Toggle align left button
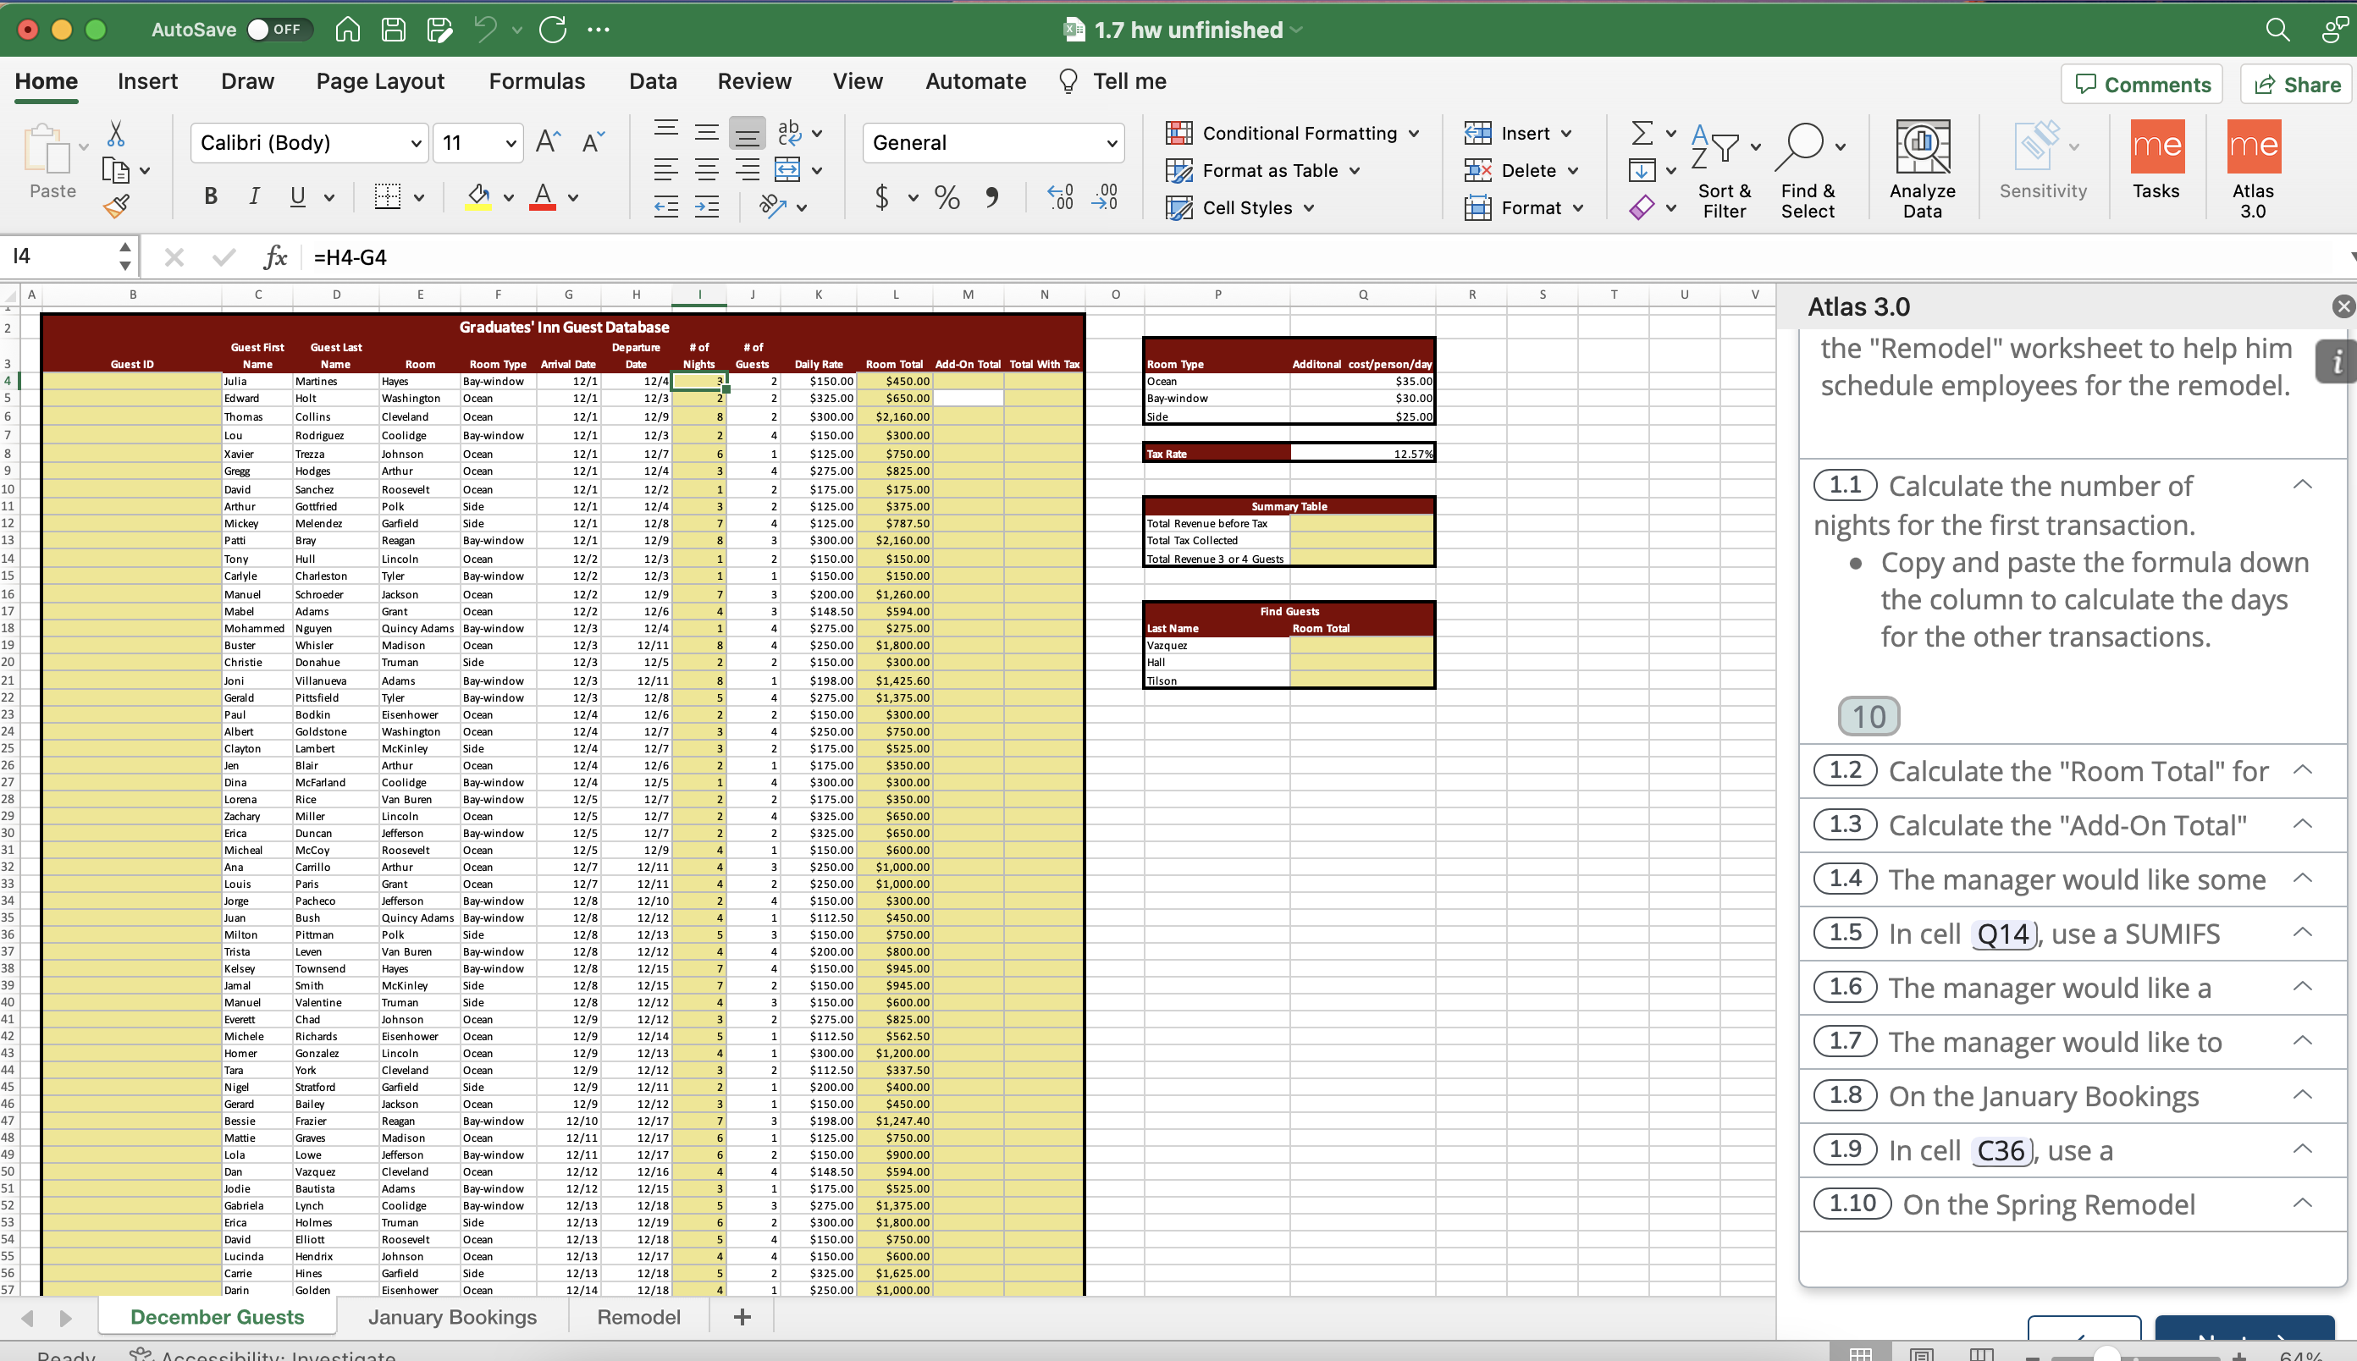 (x=665, y=170)
